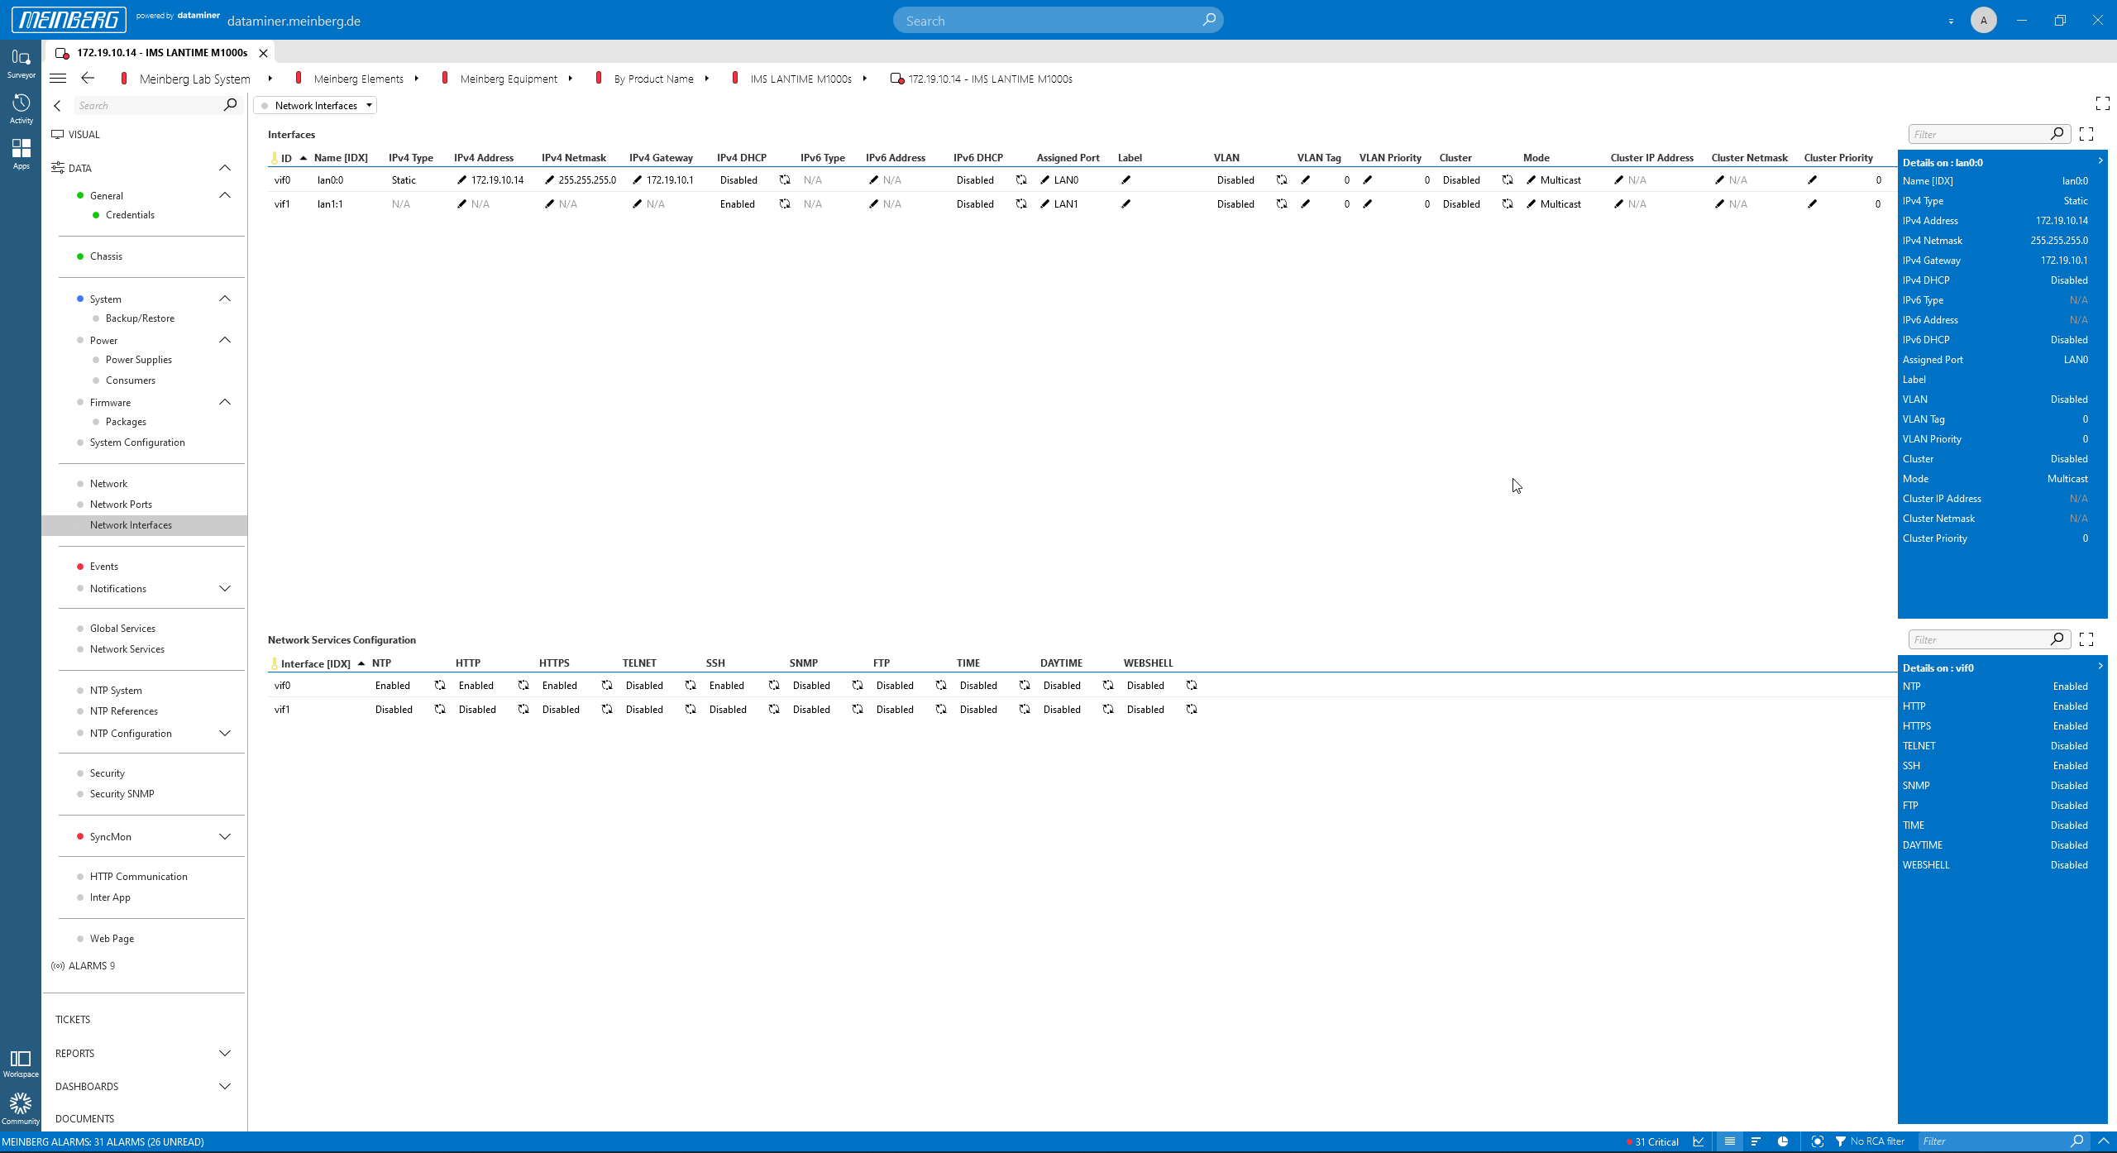The image size is (2117, 1153).
Task: Go to By Product Name breadcrumb
Action: (653, 79)
